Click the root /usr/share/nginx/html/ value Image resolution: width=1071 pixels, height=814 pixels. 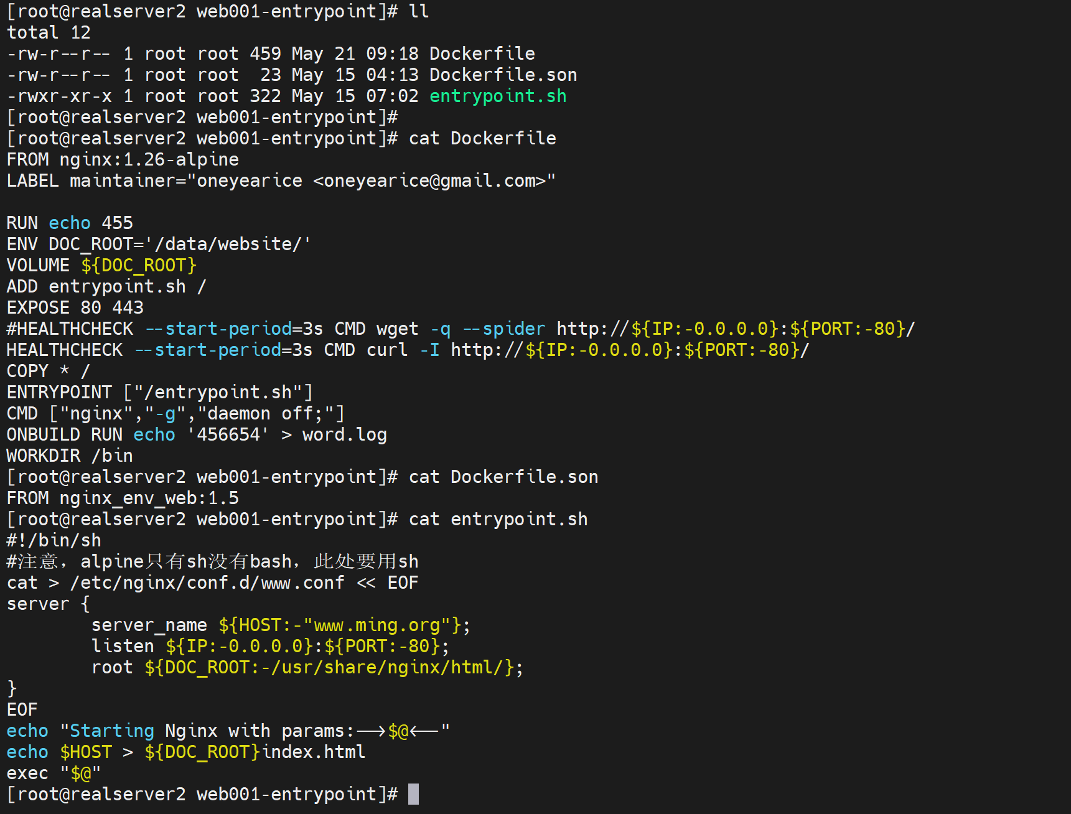(x=333, y=667)
